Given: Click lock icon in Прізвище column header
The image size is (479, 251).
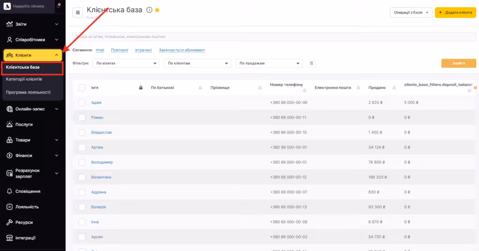Looking at the screenshot, I should (260, 88).
